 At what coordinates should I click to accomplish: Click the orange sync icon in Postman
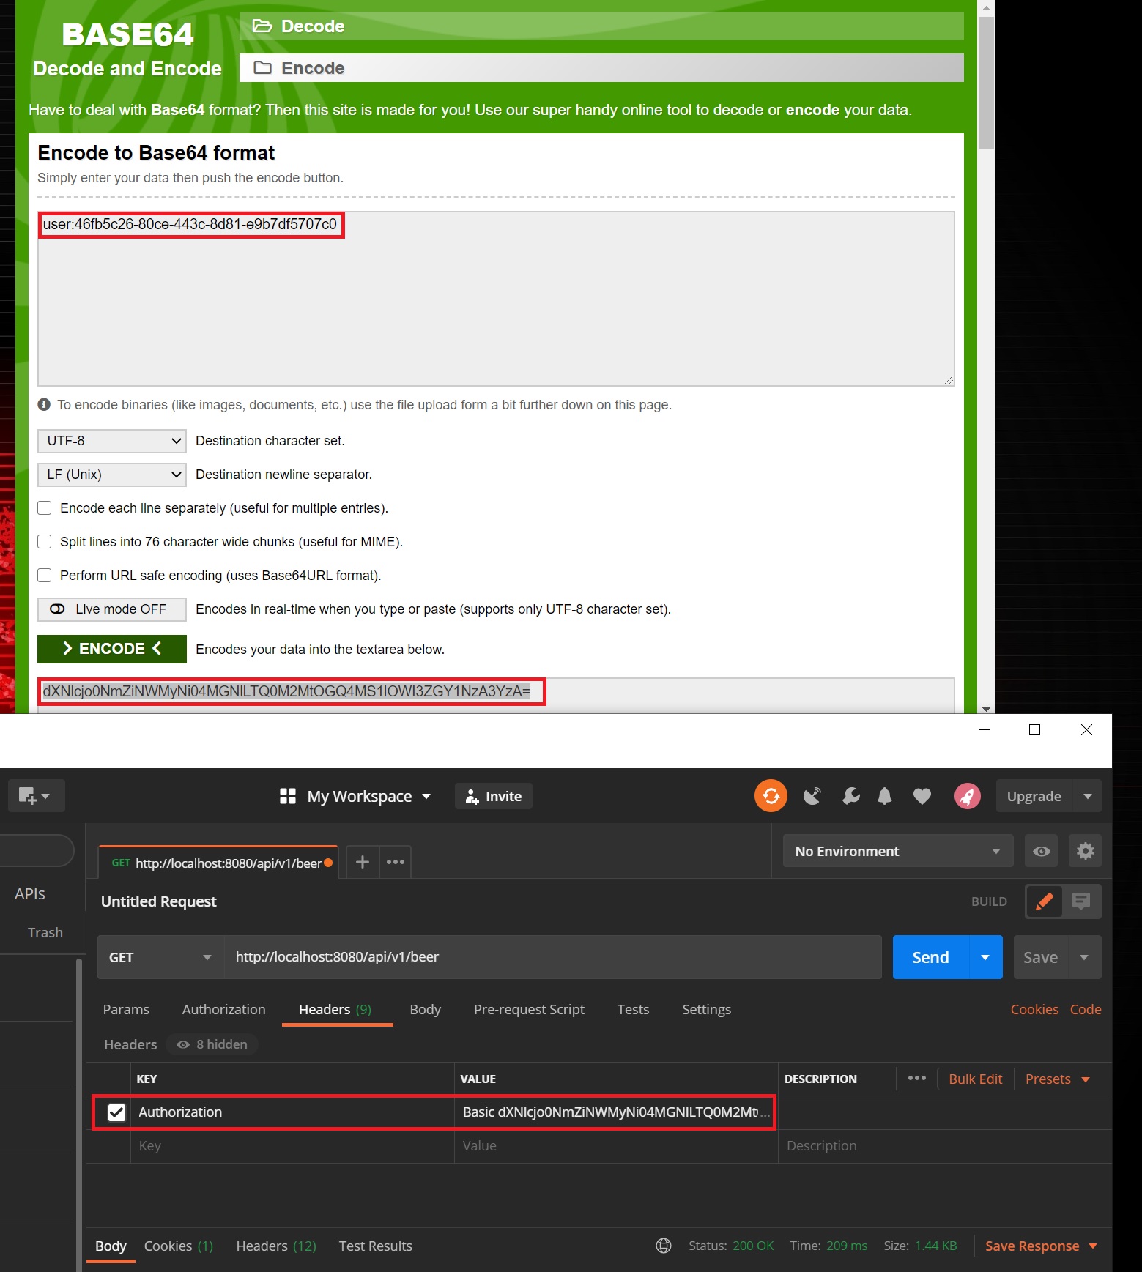pyautogui.click(x=771, y=796)
